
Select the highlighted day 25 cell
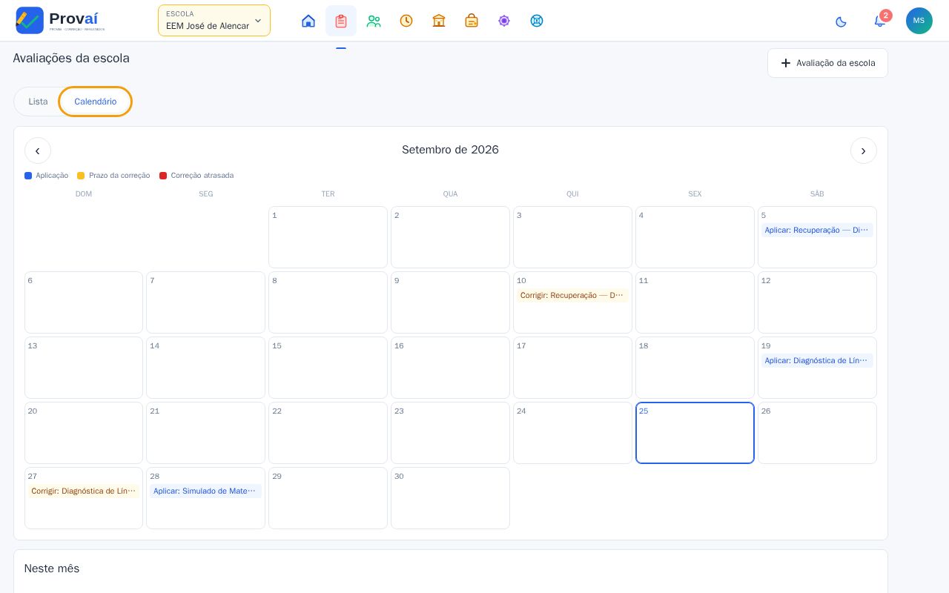click(695, 433)
